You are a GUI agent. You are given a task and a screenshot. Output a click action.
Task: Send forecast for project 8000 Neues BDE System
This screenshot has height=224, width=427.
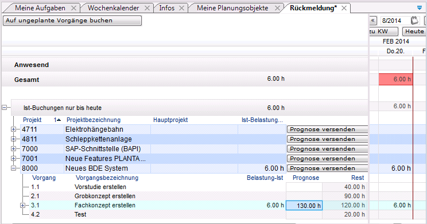point(327,168)
